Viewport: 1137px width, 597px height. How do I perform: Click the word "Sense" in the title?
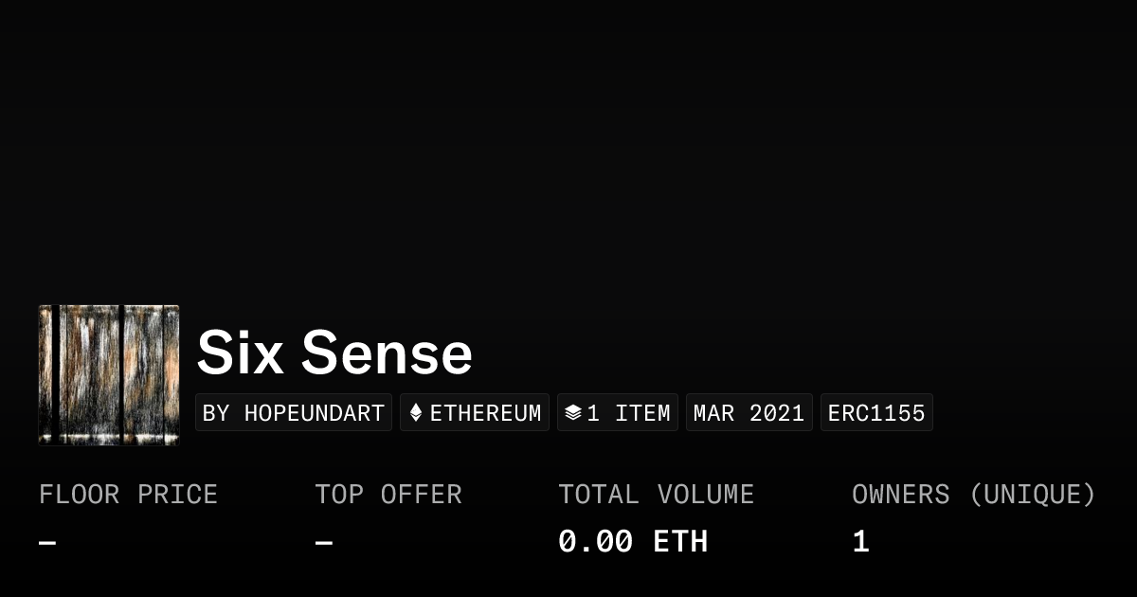point(387,353)
